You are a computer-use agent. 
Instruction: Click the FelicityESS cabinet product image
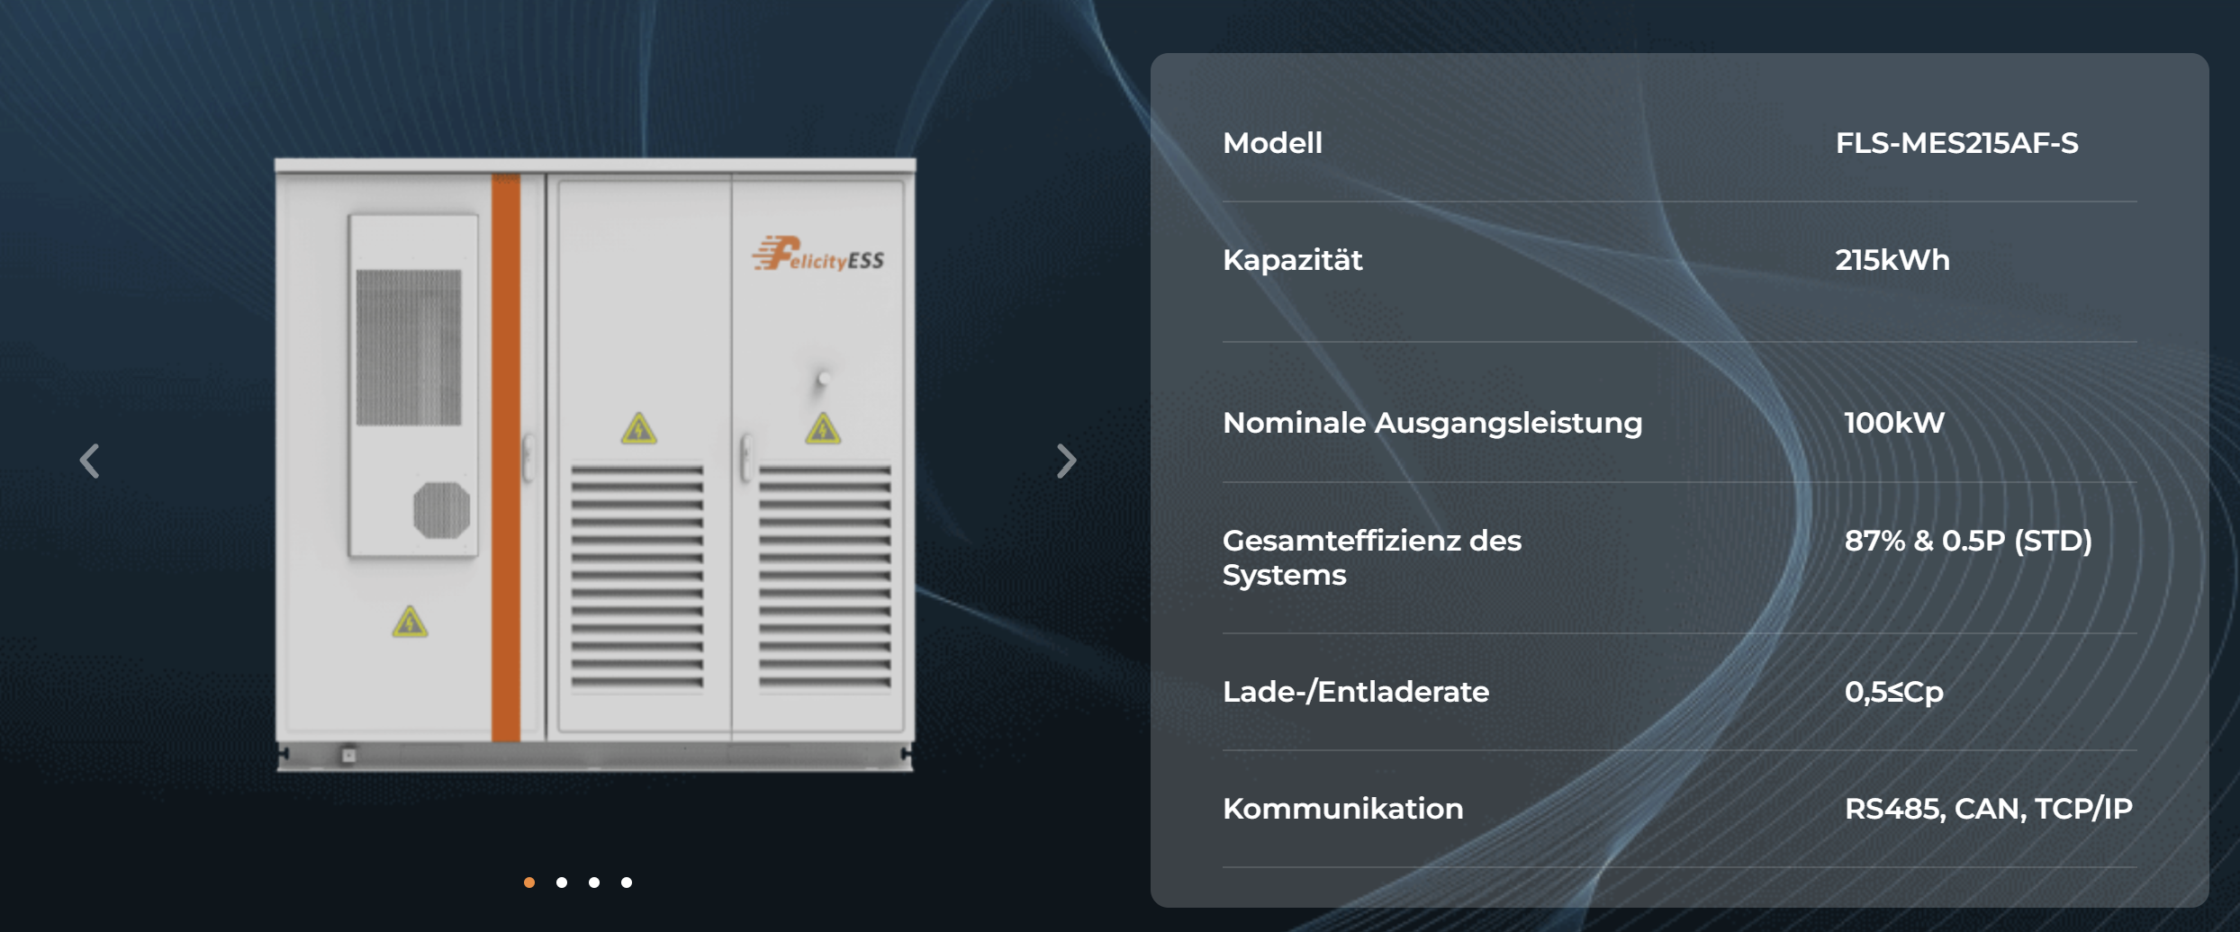tap(595, 465)
